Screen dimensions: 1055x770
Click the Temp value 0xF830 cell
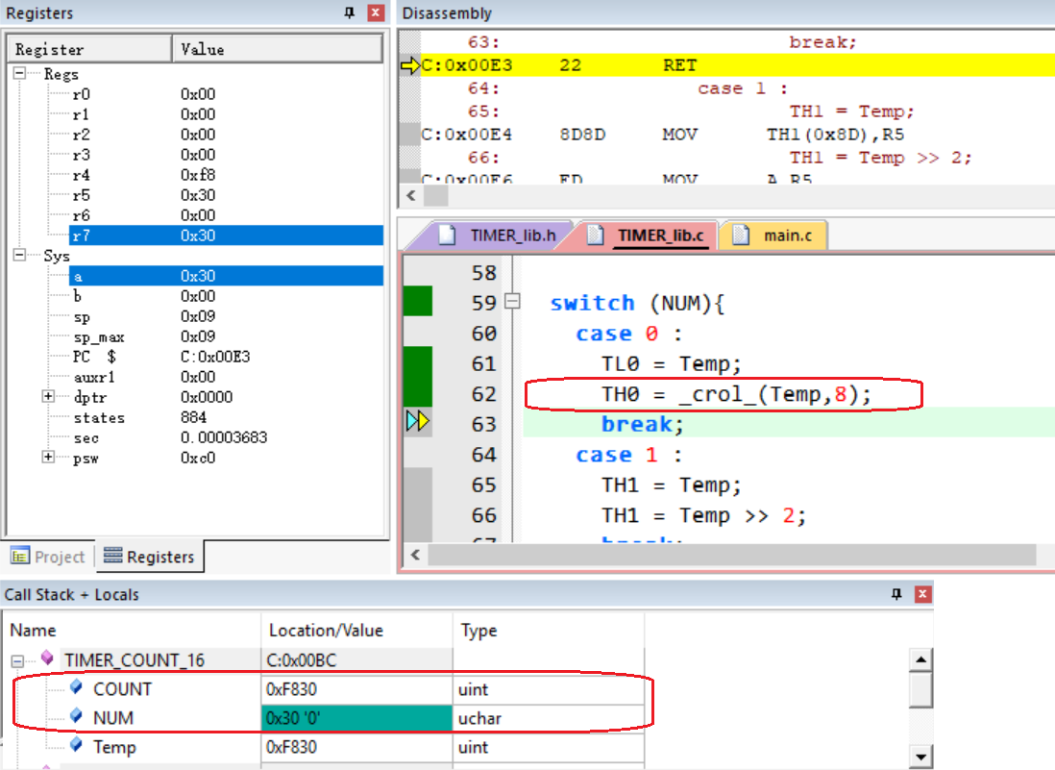click(356, 747)
